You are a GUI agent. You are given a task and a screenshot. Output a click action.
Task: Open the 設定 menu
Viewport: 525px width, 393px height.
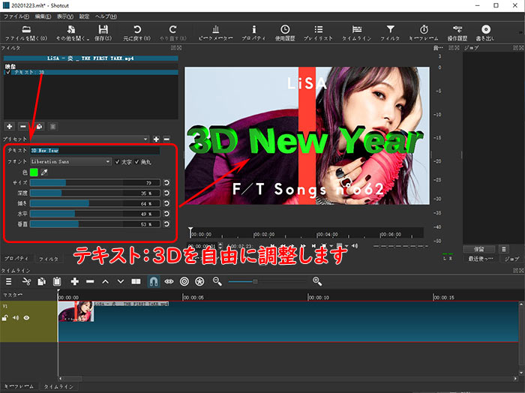[x=84, y=16]
